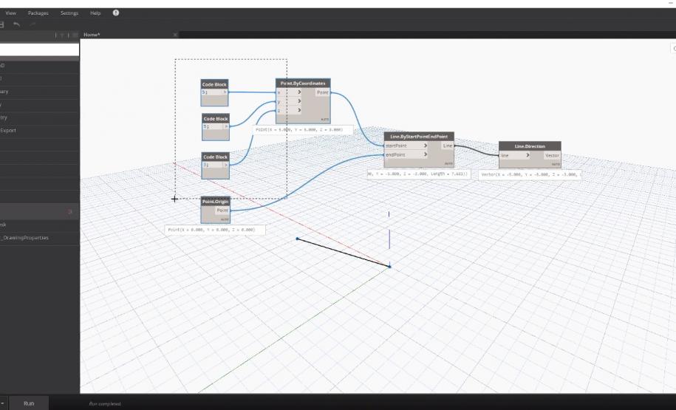
Task: Click the red icon on highlighted library row
Action: pyautogui.click(x=70, y=211)
